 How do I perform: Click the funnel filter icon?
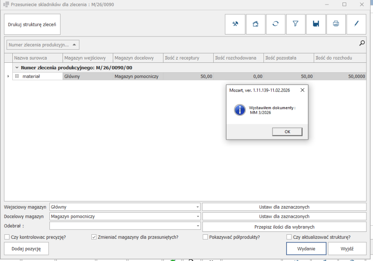click(x=296, y=24)
